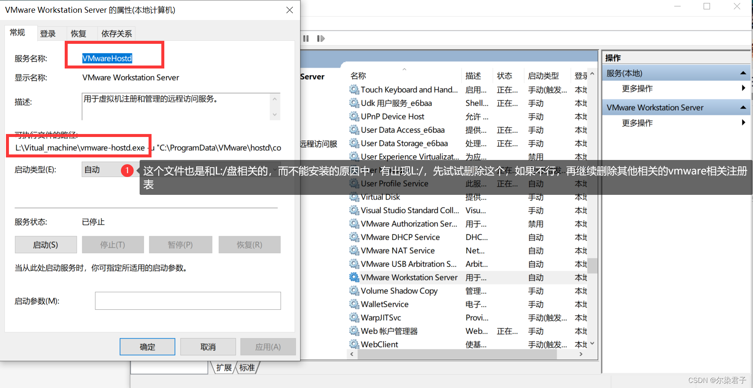Sort services by 状态 column
The width and height of the screenshot is (753, 388).
(x=508, y=75)
